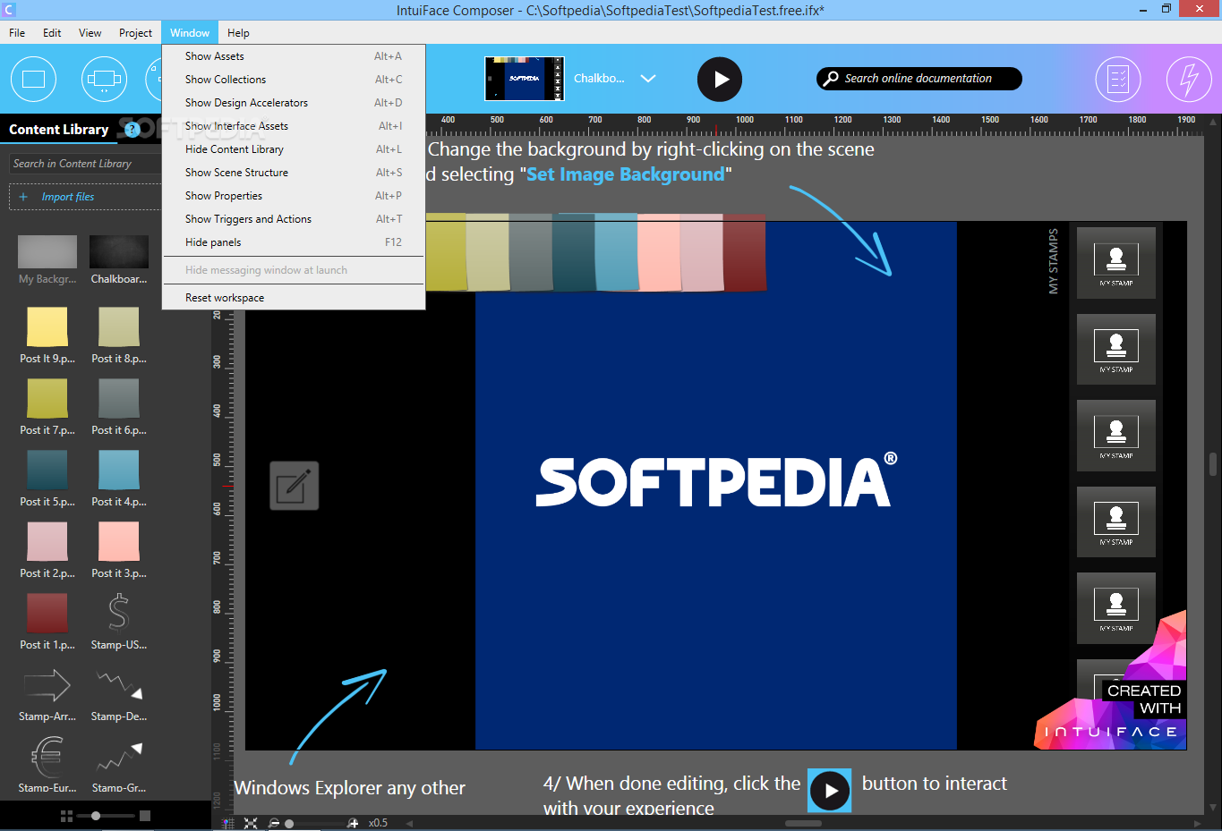
Task: Open the Project menu
Action: [135, 33]
